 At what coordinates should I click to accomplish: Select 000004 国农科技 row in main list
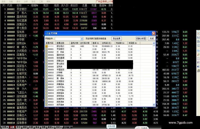57,17
